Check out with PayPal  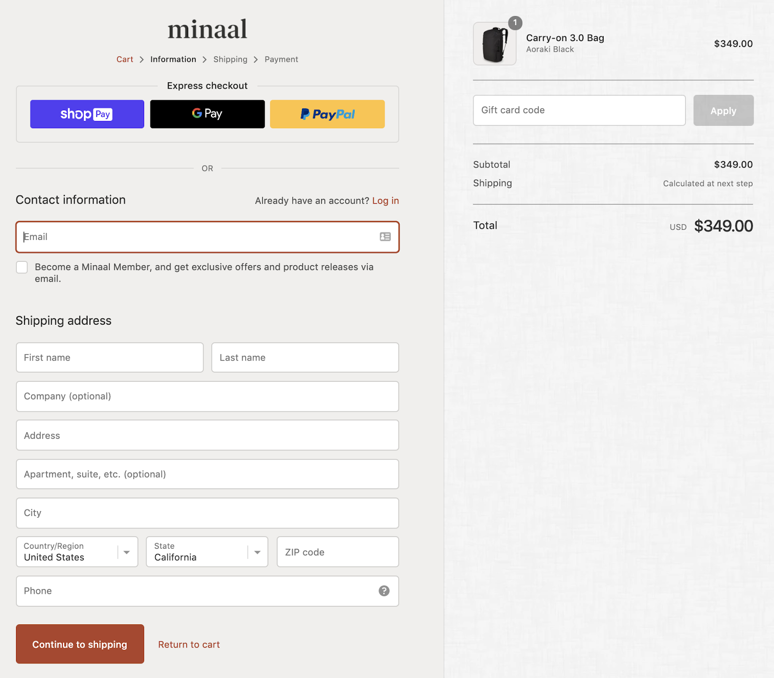(x=327, y=114)
